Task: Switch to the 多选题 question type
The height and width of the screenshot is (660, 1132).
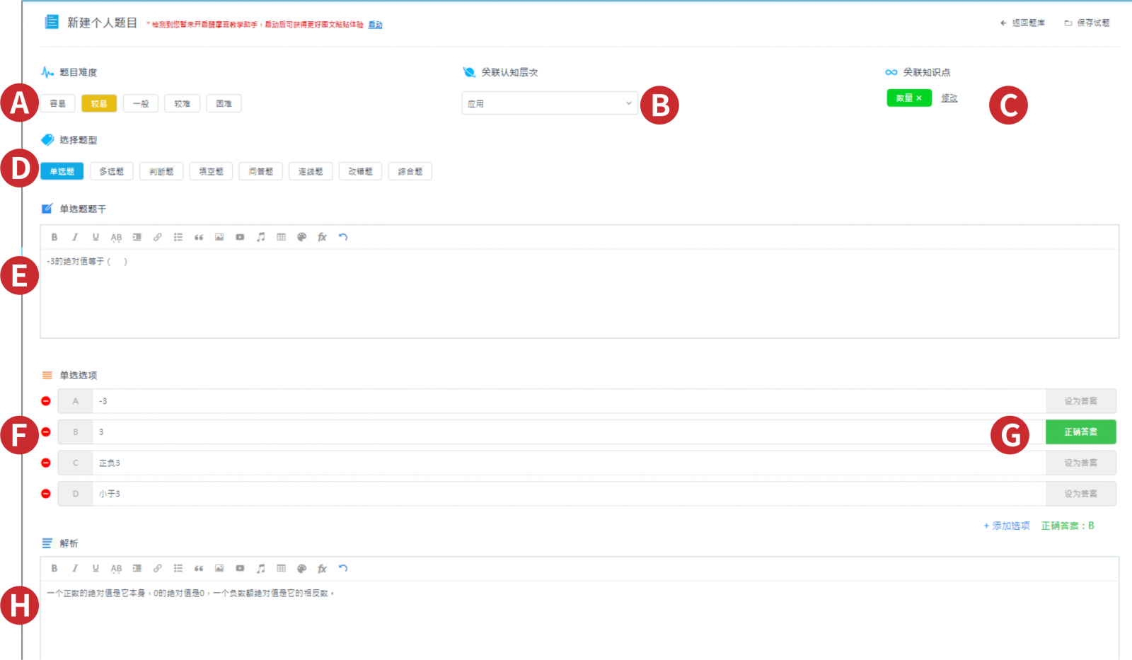Action: coord(111,171)
